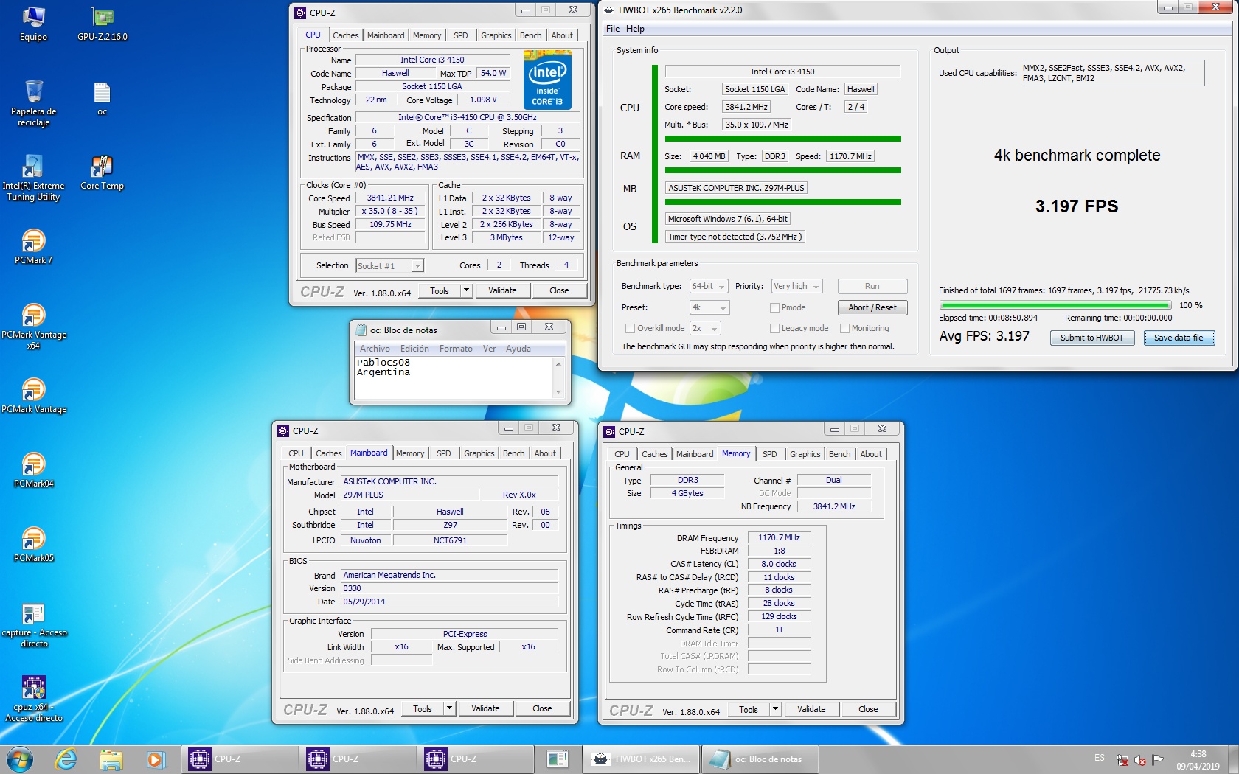Click the Bloc de notas title icon
This screenshot has width=1239, height=774.
point(361,330)
